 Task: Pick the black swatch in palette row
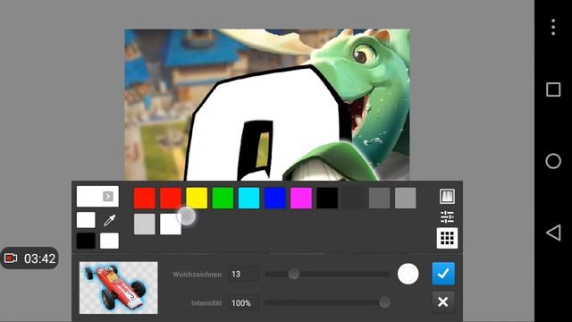point(327,199)
